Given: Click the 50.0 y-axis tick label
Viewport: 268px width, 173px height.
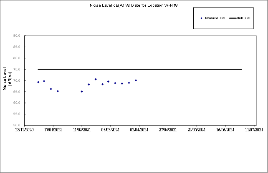Looking at the screenshot, I should click(17, 125).
